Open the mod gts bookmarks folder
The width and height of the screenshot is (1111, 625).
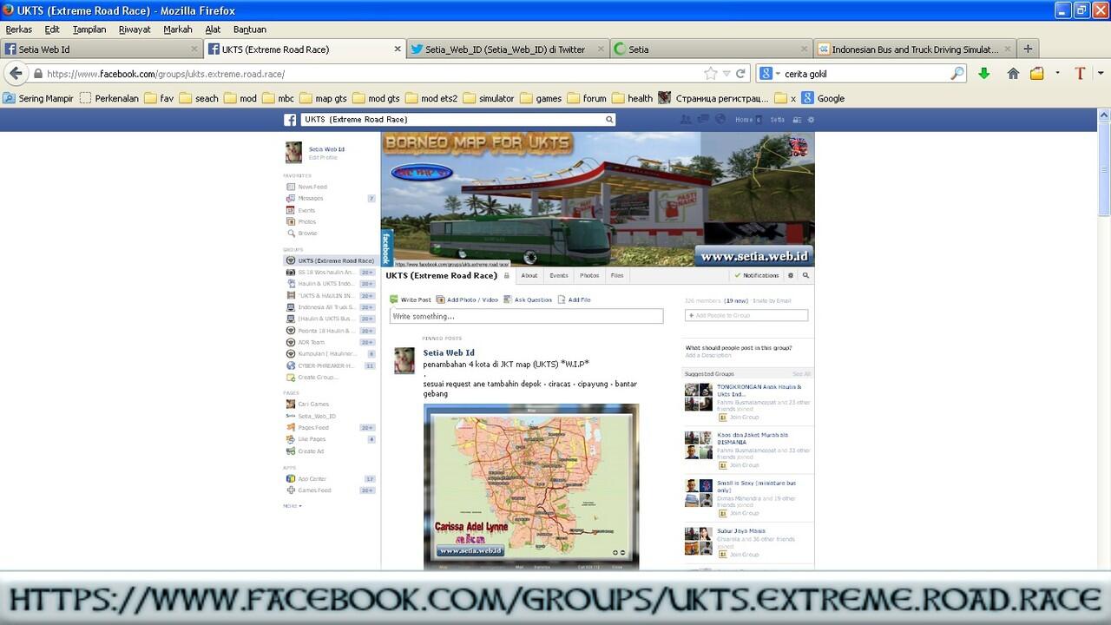click(376, 98)
